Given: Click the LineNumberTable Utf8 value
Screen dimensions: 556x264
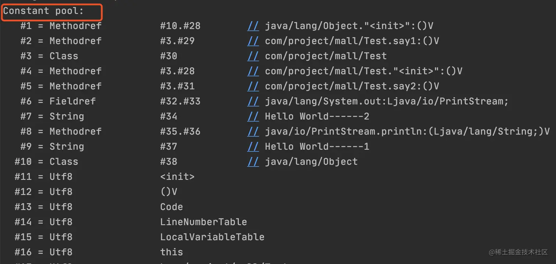Looking at the screenshot, I should [203, 222].
